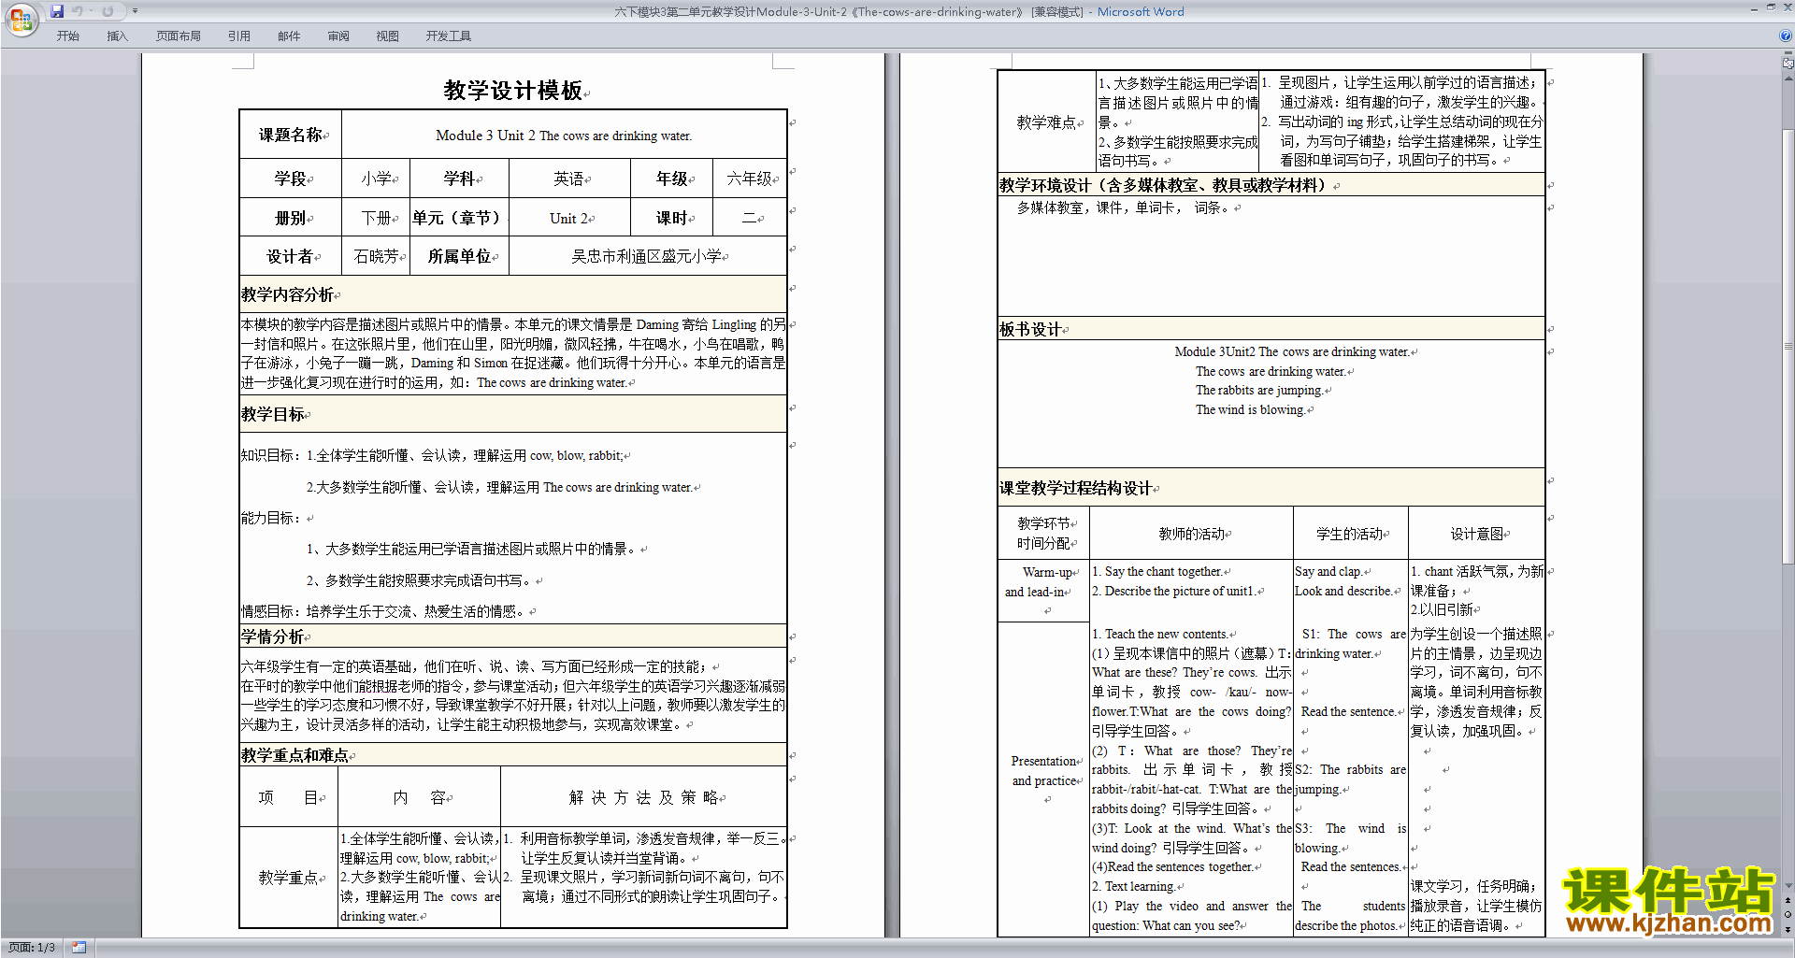Viewport: 1795px width, 958px height.
Task: Open the 开始 ribbon tab
Action: tap(67, 36)
